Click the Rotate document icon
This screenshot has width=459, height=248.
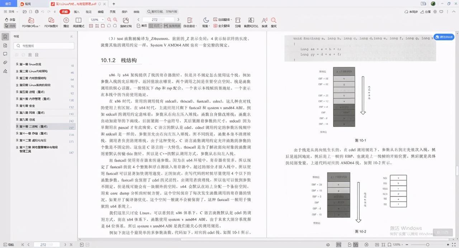tap(126, 23)
